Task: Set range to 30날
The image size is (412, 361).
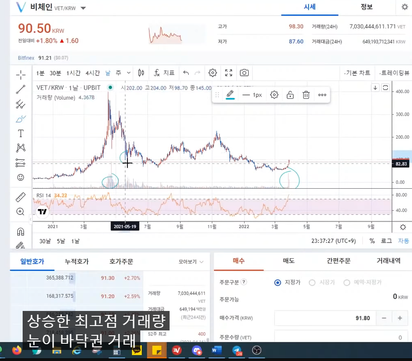Action: (x=45, y=241)
